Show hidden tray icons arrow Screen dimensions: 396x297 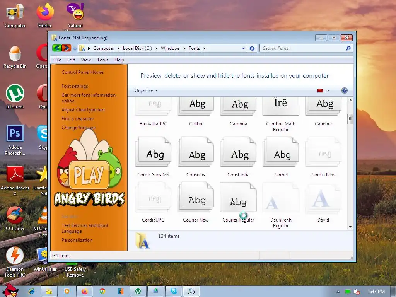(x=338, y=292)
